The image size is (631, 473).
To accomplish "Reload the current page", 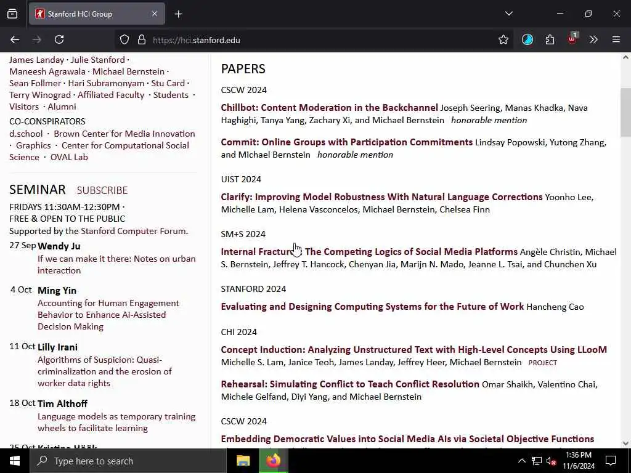I will pyautogui.click(x=59, y=39).
